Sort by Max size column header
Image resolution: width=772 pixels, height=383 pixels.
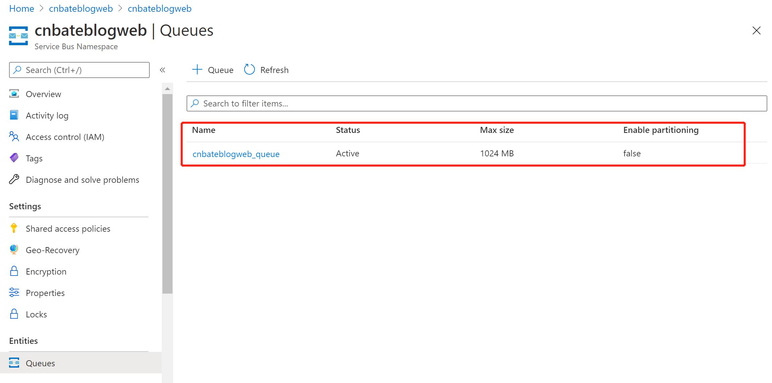click(497, 130)
